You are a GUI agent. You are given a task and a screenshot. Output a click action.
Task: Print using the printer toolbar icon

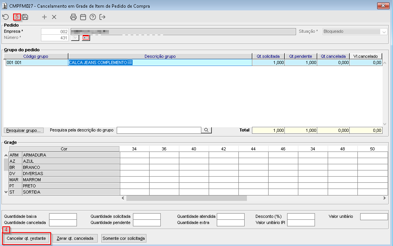73,17
